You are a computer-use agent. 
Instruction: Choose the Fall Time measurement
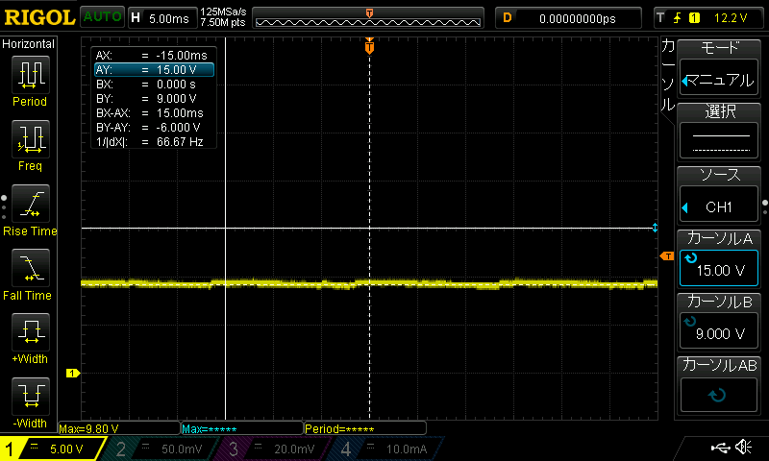30,272
